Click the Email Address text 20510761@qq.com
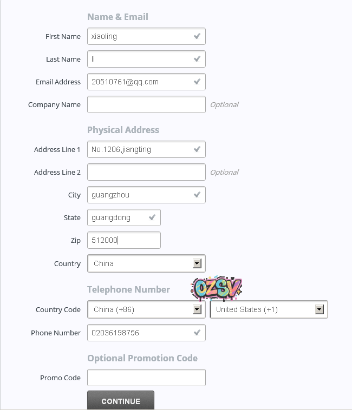This screenshot has width=352, height=410. pos(125,82)
